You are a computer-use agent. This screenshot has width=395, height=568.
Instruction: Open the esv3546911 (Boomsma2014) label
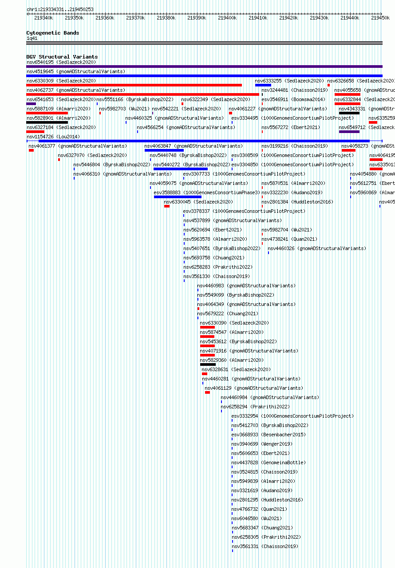coord(293,99)
